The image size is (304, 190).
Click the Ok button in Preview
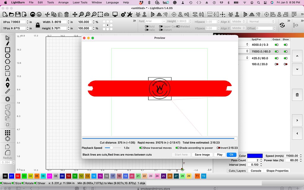[231, 154]
